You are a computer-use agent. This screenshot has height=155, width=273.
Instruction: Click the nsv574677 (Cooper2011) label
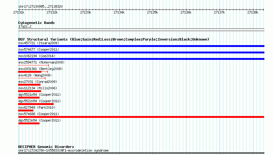tap(39, 49)
